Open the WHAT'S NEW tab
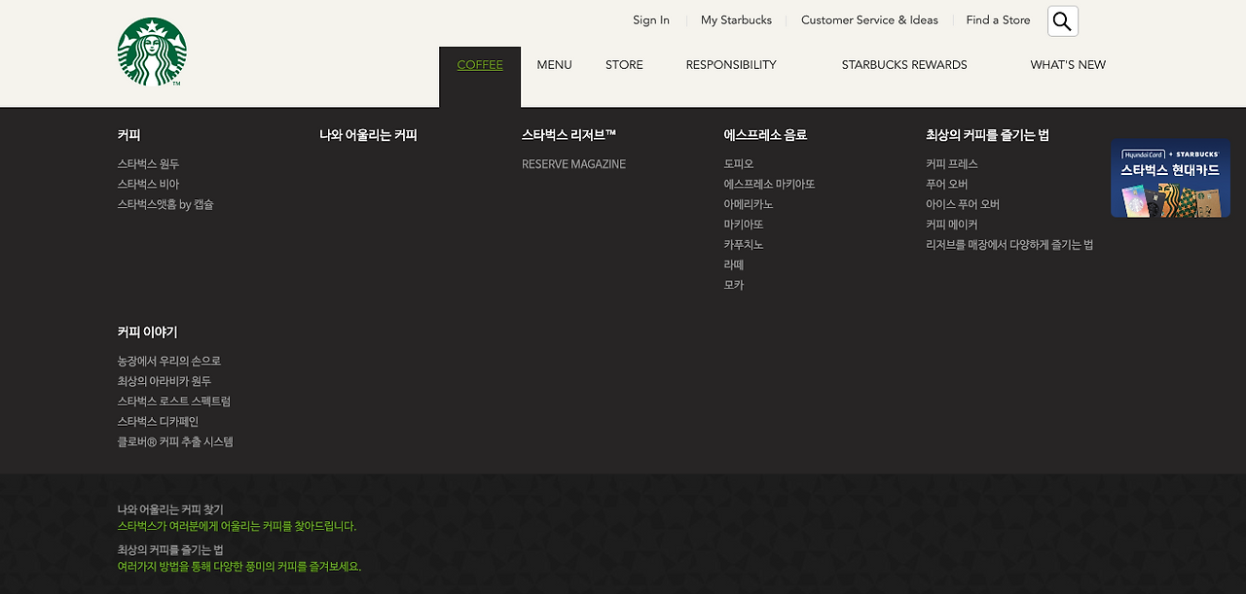The height and width of the screenshot is (594, 1246). point(1068,65)
